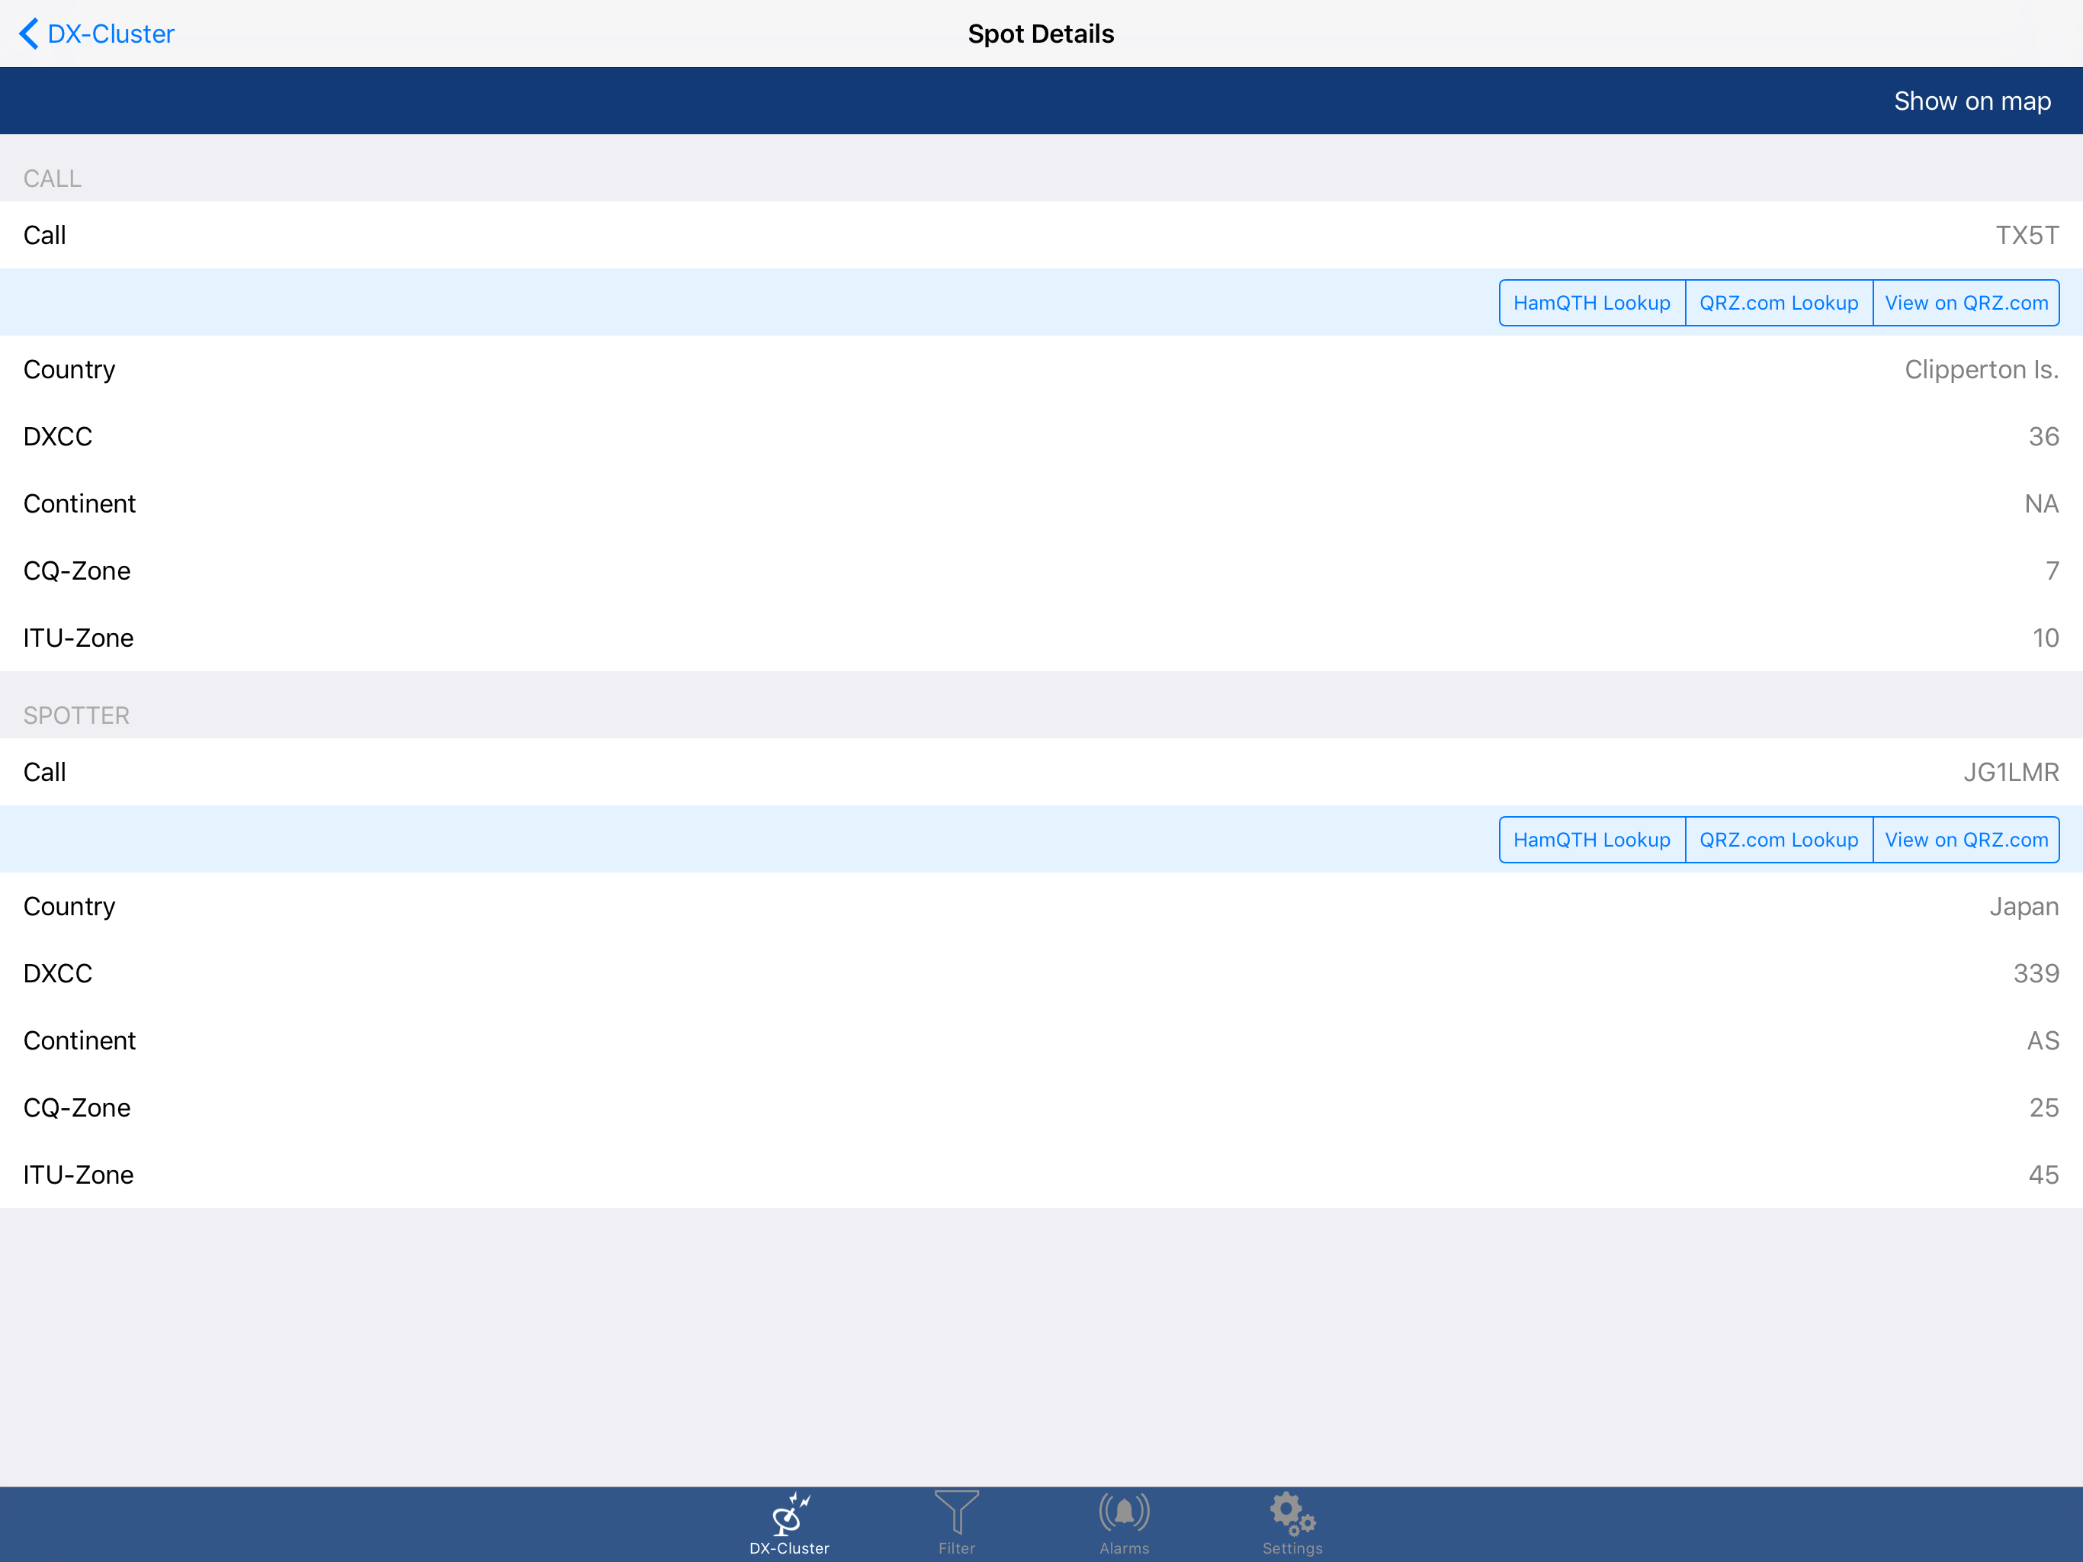
Task: Tap the back chevron arrow icon
Action: pos(29,34)
